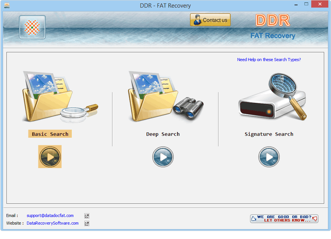Click external link icon next to Website
The width and height of the screenshot is (331, 239).
[87, 223]
